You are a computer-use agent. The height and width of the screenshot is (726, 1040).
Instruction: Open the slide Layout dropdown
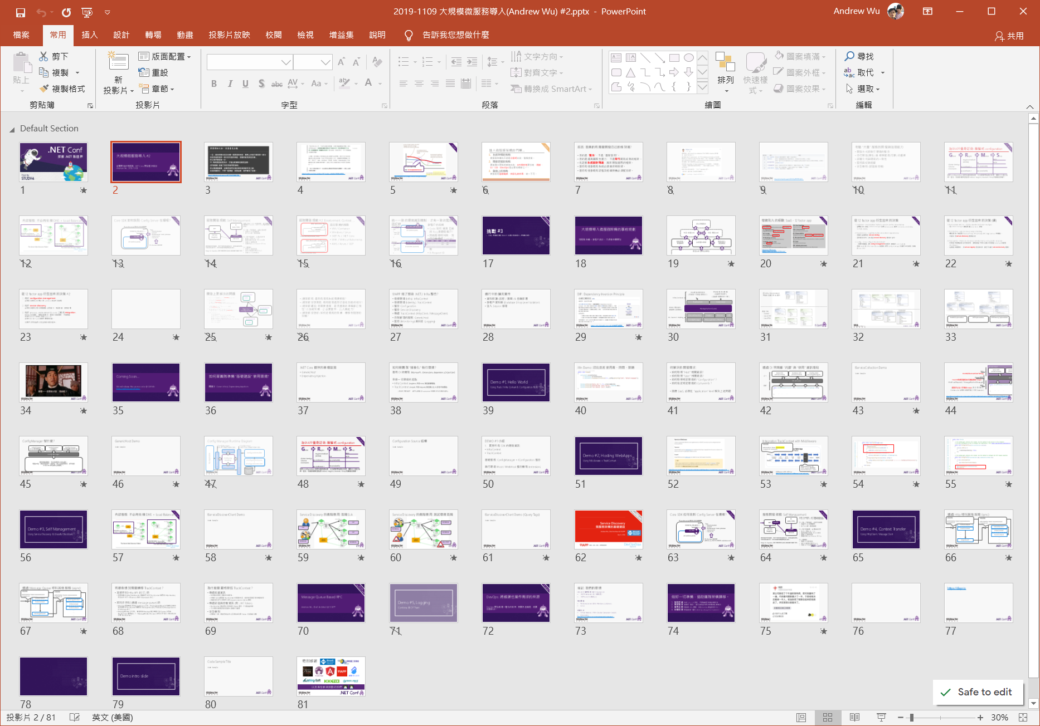(165, 56)
